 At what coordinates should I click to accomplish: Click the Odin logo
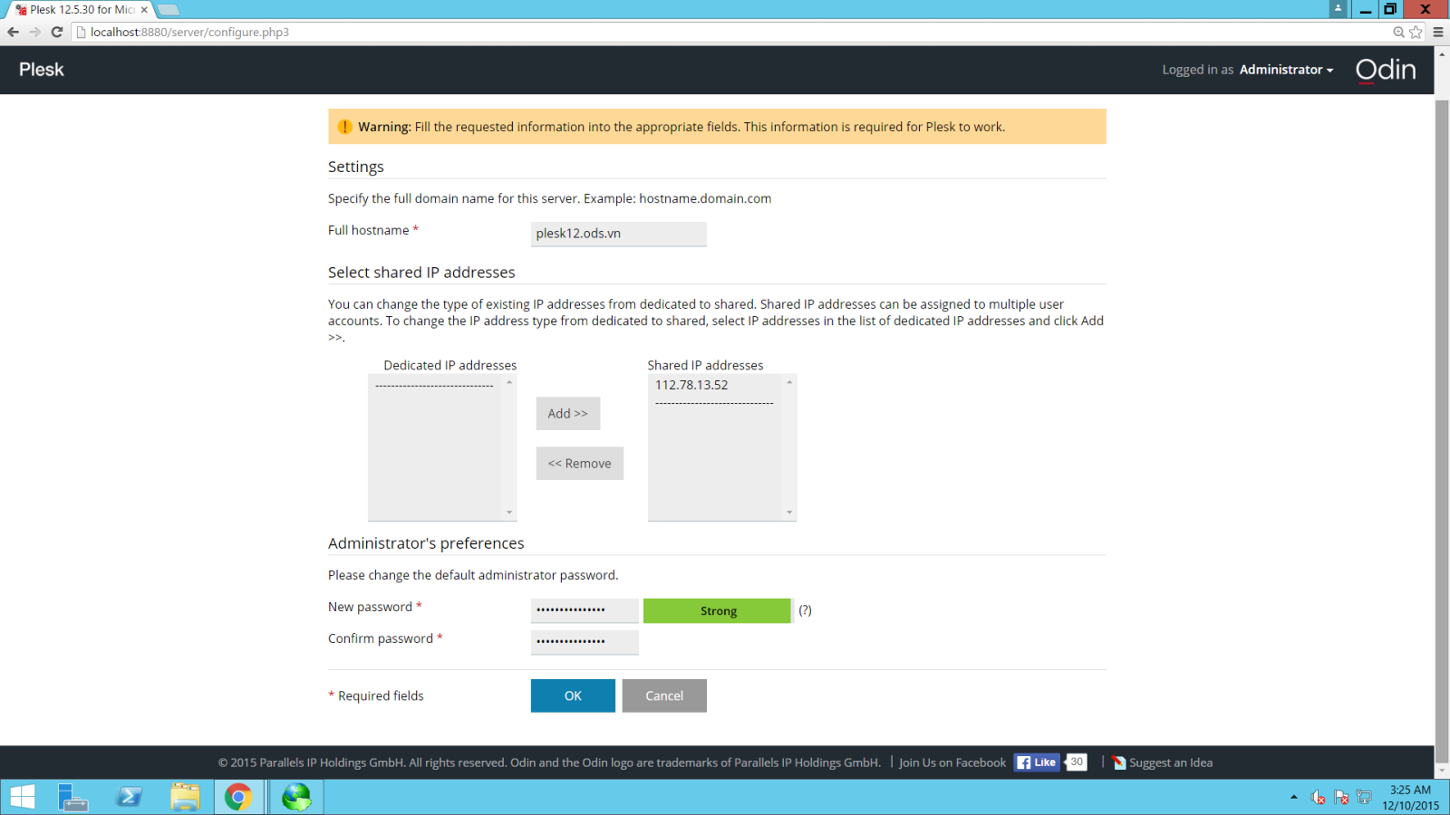[x=1386, y=70]
